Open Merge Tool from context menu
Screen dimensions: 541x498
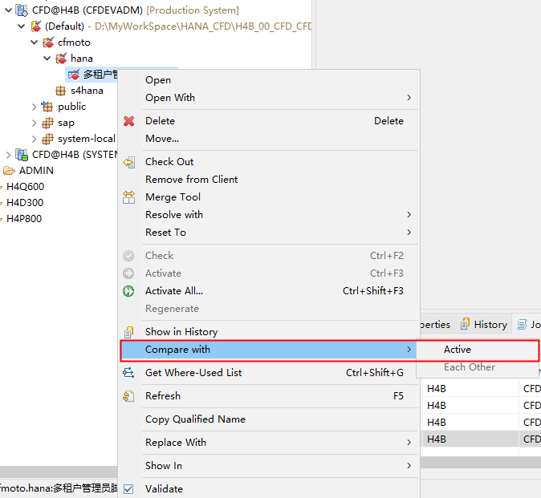[269, 197]
